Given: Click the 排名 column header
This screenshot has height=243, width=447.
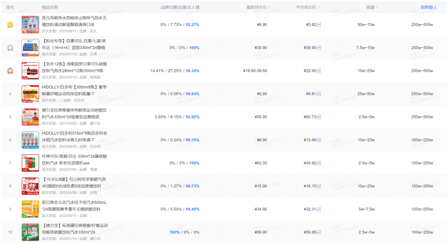Looking at the screenshot, I should click(10, 7).
